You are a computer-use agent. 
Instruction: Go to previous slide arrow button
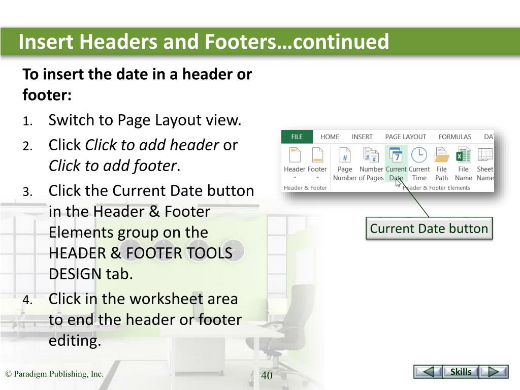(x=428, y=371)
